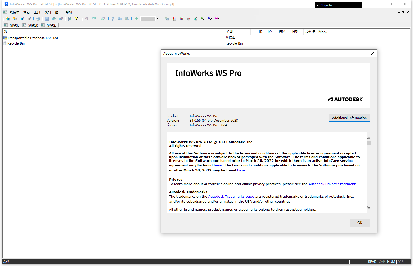Open the 窗口 menu
Viewport: 413px width, 266px height.
(58, 12)
